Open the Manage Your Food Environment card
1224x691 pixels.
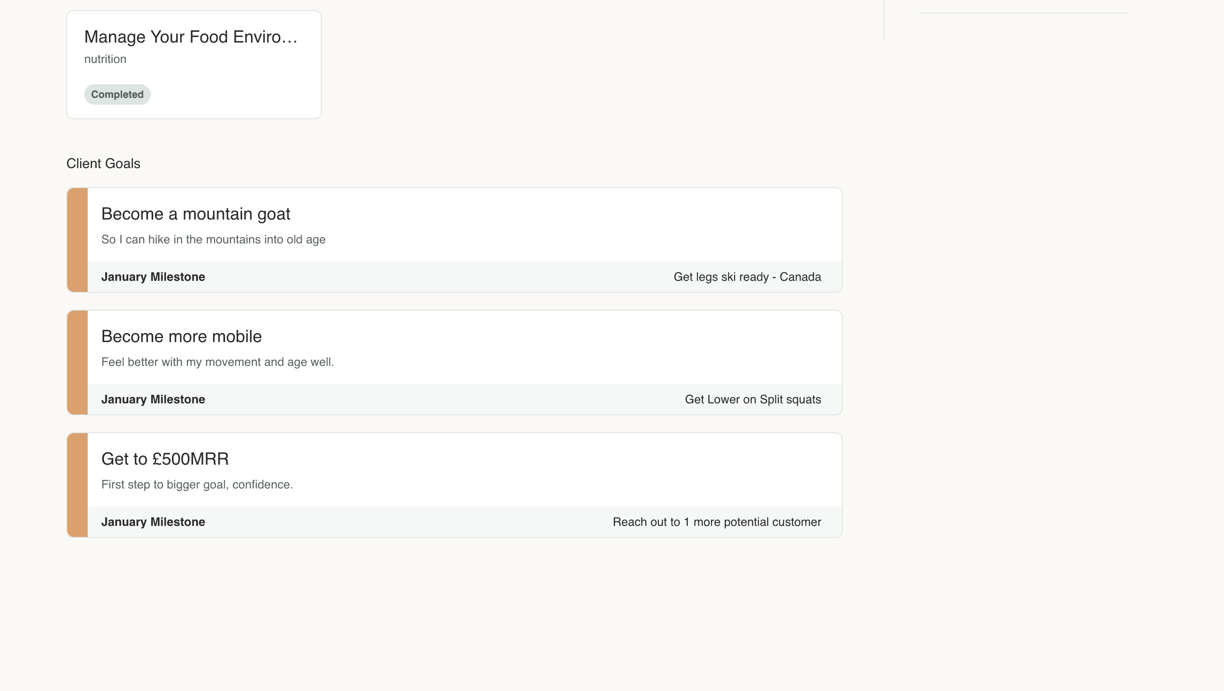pyautogui.click(x=194, y=65)
